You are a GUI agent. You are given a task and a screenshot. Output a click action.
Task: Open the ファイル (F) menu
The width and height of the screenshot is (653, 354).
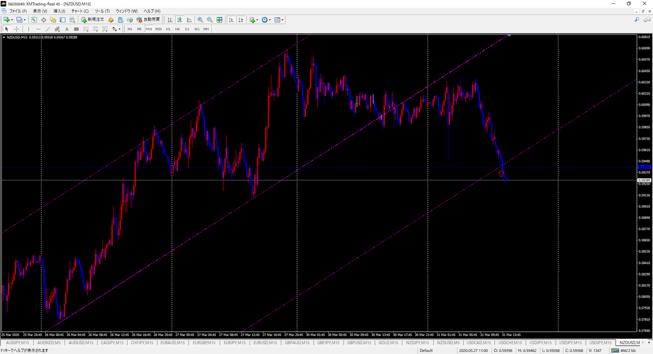coord(19,11)
